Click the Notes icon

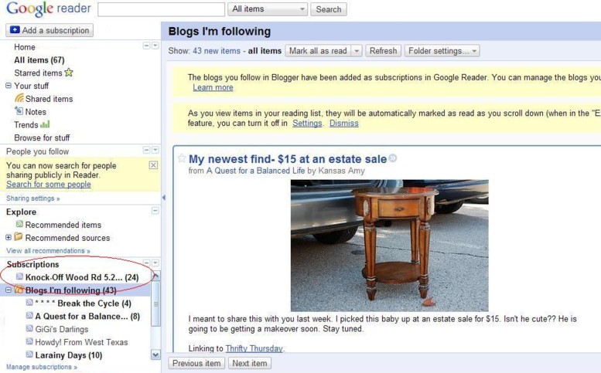19,111
